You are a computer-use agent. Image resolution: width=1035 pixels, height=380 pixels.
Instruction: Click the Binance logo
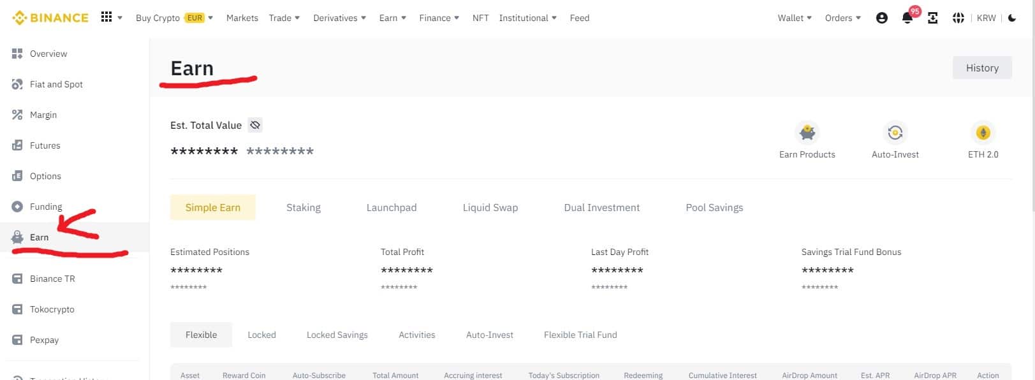coord(50,18)
